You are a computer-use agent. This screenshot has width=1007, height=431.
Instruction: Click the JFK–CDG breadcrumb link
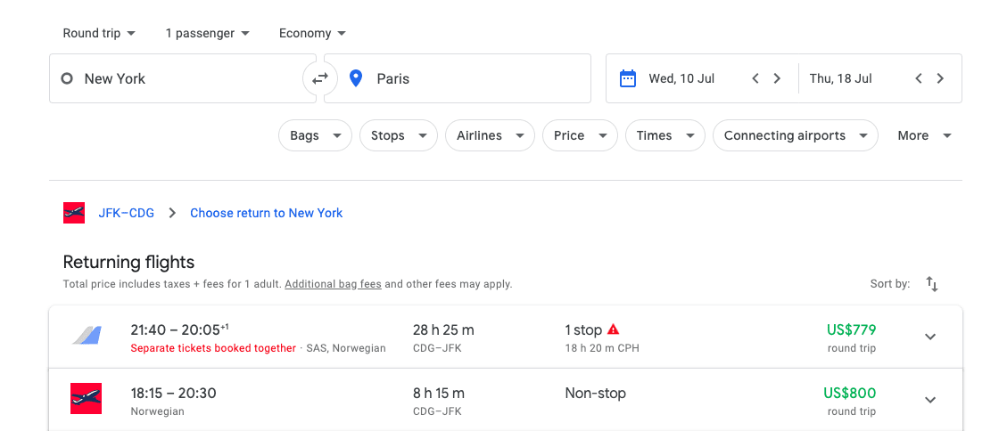point(127,213)
